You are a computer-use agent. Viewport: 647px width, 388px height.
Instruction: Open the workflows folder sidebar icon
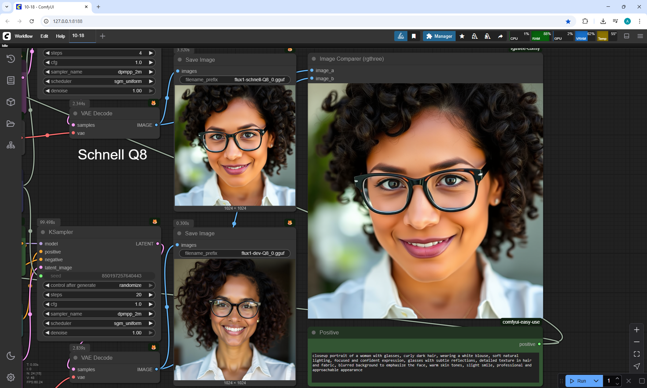11,124
